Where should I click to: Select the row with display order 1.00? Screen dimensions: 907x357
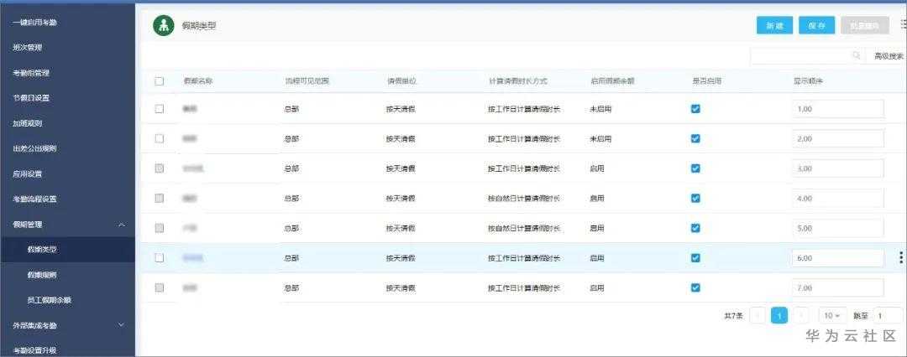[x=160, y=109]
